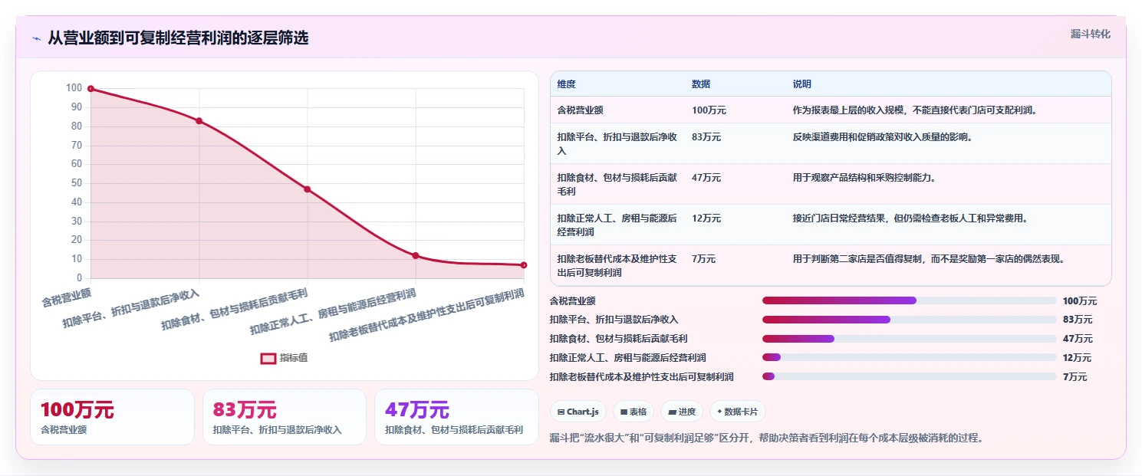Image resolution: width=1142 pixels, height=476 pixels.
Task: Click the 7万元 value in the table
Action: pos(703,259)
